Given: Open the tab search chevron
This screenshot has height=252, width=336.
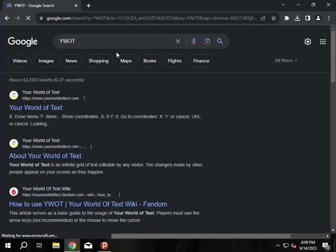Looking at the screenshot, I should (x=283, y=5).
